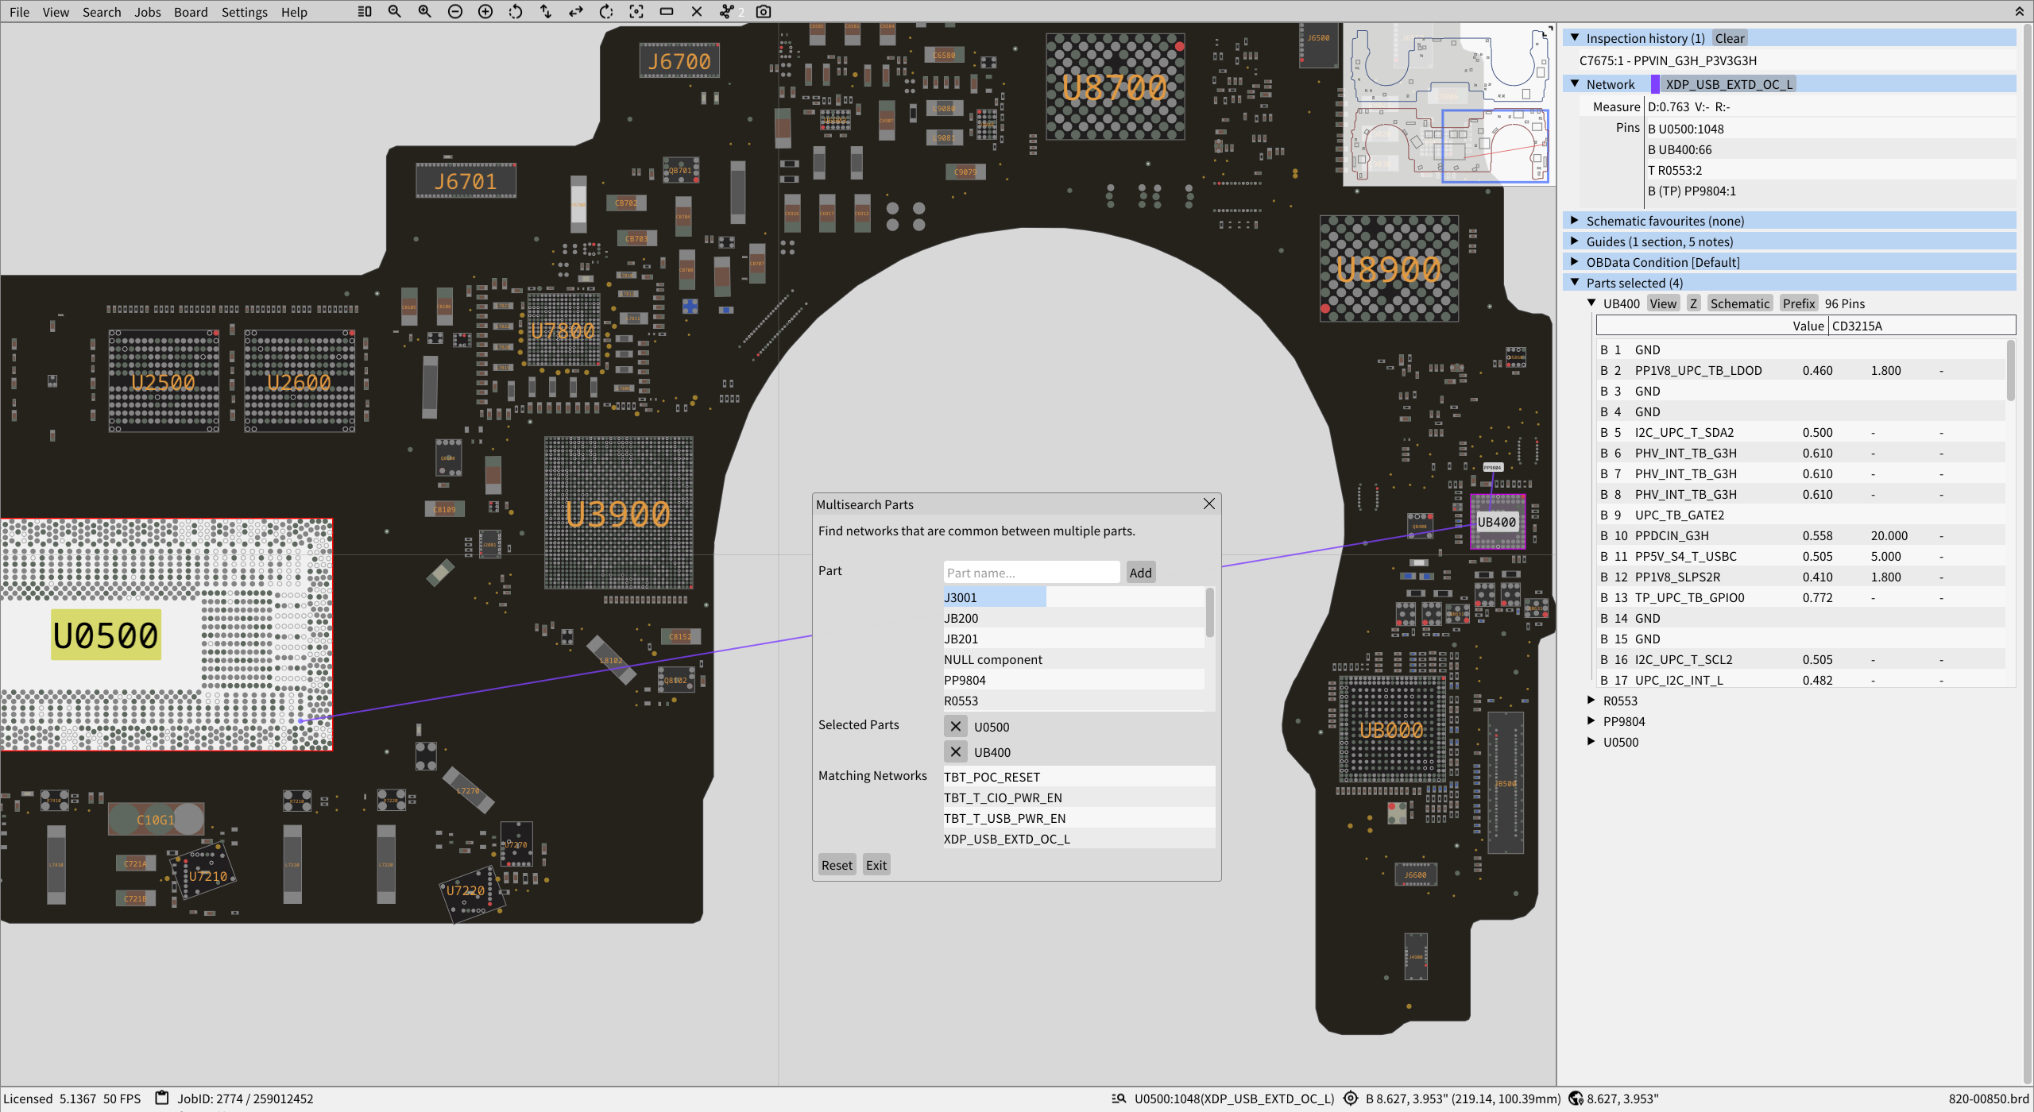Remove UB400 from selected parts
The height and width of the screenshot is (1112, 2034).
click(956, 752)
